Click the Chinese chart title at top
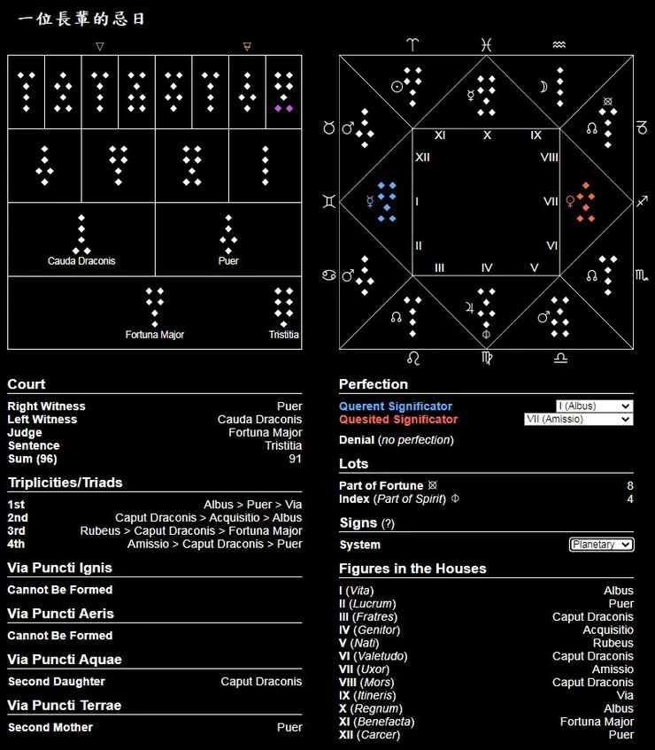Screen dimensions: 655x750 (x=81, y=19)
